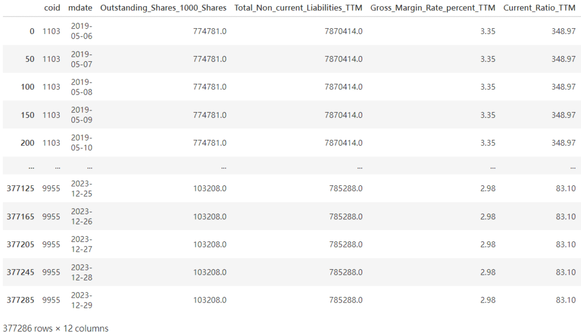Click the coid value in row 377205

point(51,244)
